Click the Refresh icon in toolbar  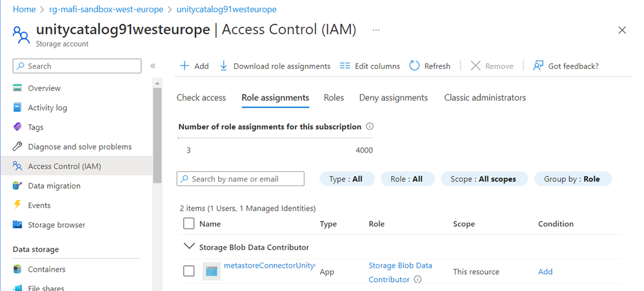(414, 66)
